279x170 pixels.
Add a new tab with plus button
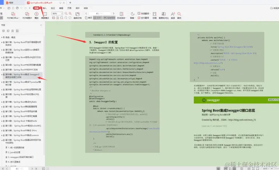pos(70,3)
